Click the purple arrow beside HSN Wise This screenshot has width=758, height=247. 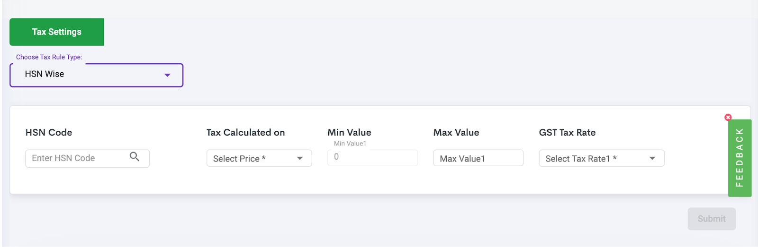(167, 75)
